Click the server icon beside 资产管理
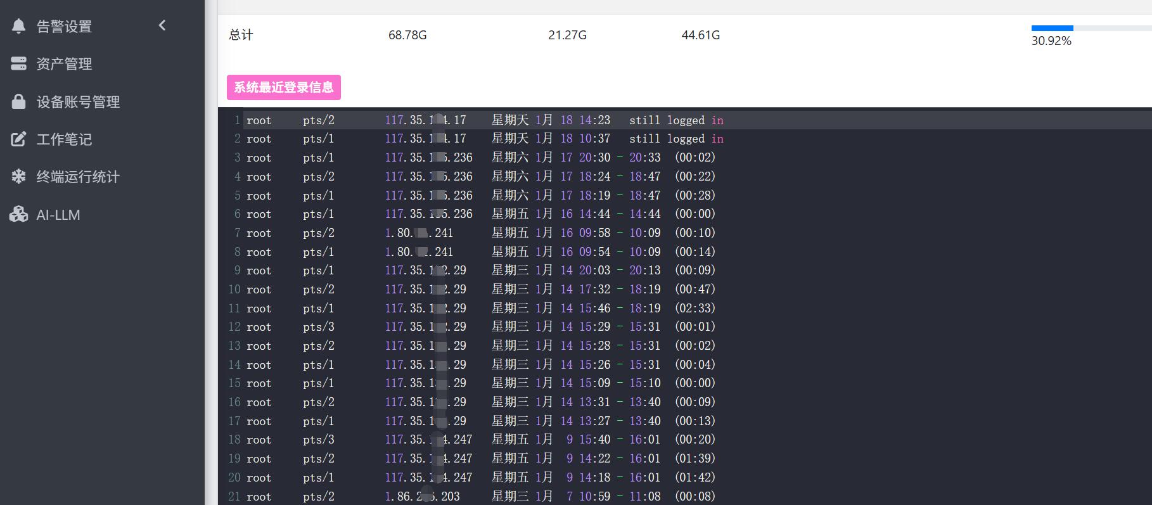Viewport: 1152px width, 505px height. pyautogui.click(x=19, y=63)
